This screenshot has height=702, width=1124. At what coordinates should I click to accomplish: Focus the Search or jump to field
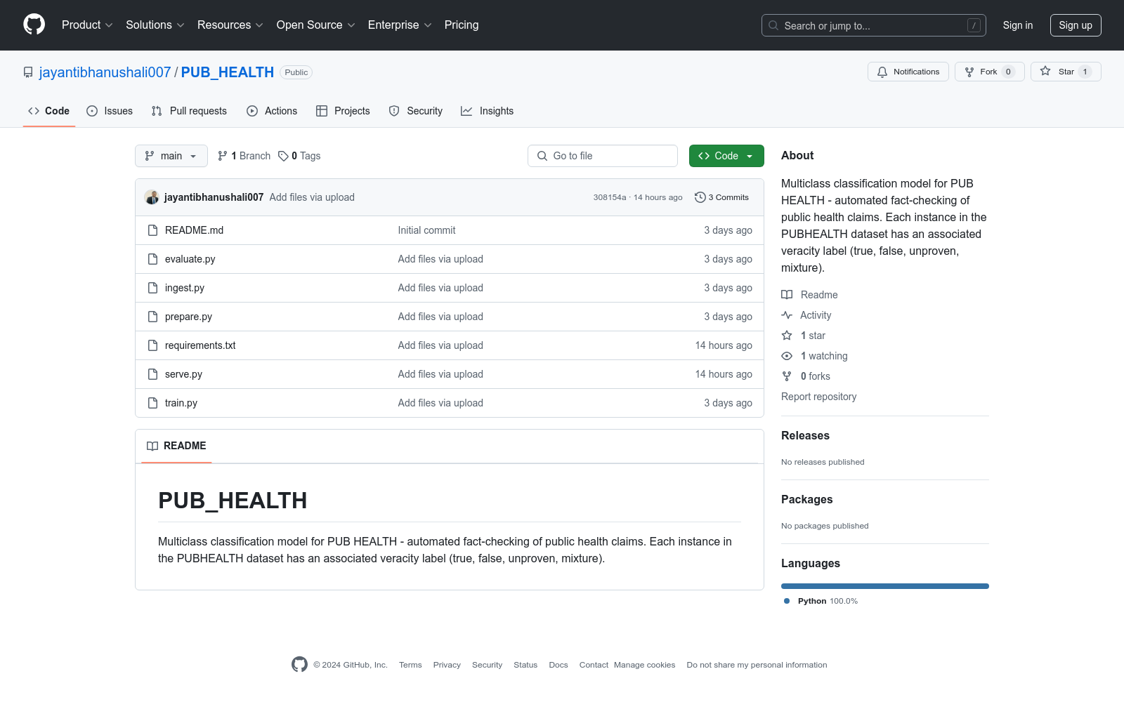tap(874, 25)
